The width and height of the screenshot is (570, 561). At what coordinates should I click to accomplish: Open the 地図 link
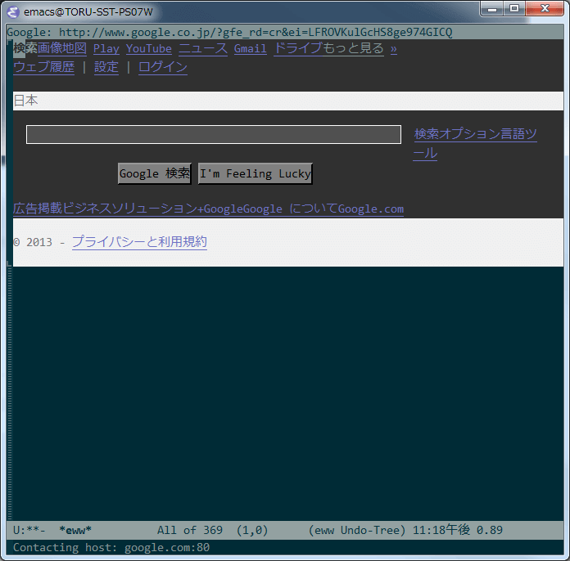coord(75,48)
